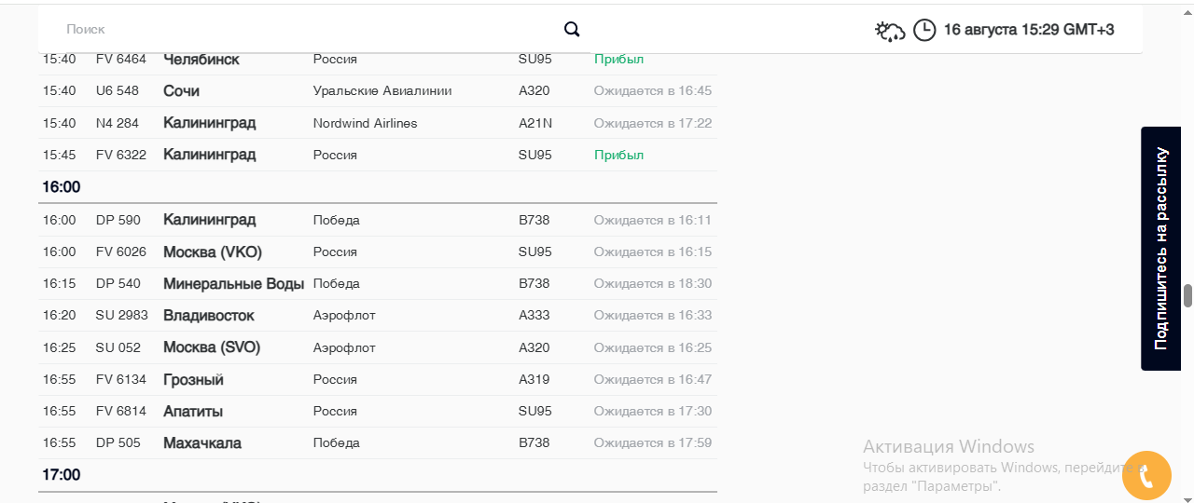This screenshot has width=1194, height=503.
Task: Open Nordwind Airlines flight N4 284
Action: pyautogui.click(x=378, y=123)
